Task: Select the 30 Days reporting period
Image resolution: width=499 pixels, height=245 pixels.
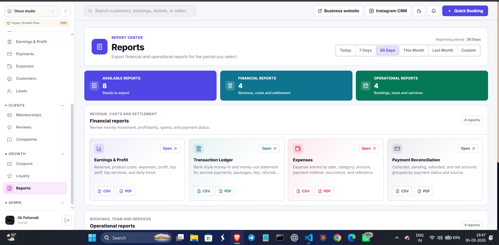Action: (387, 50)
